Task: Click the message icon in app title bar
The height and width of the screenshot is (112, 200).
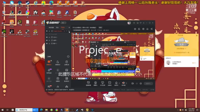Action: pos(134,23)
